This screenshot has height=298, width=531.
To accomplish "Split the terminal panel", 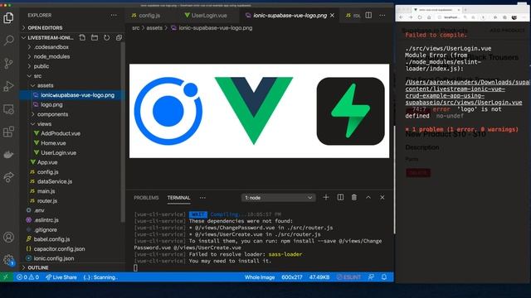I will (340, 197).
